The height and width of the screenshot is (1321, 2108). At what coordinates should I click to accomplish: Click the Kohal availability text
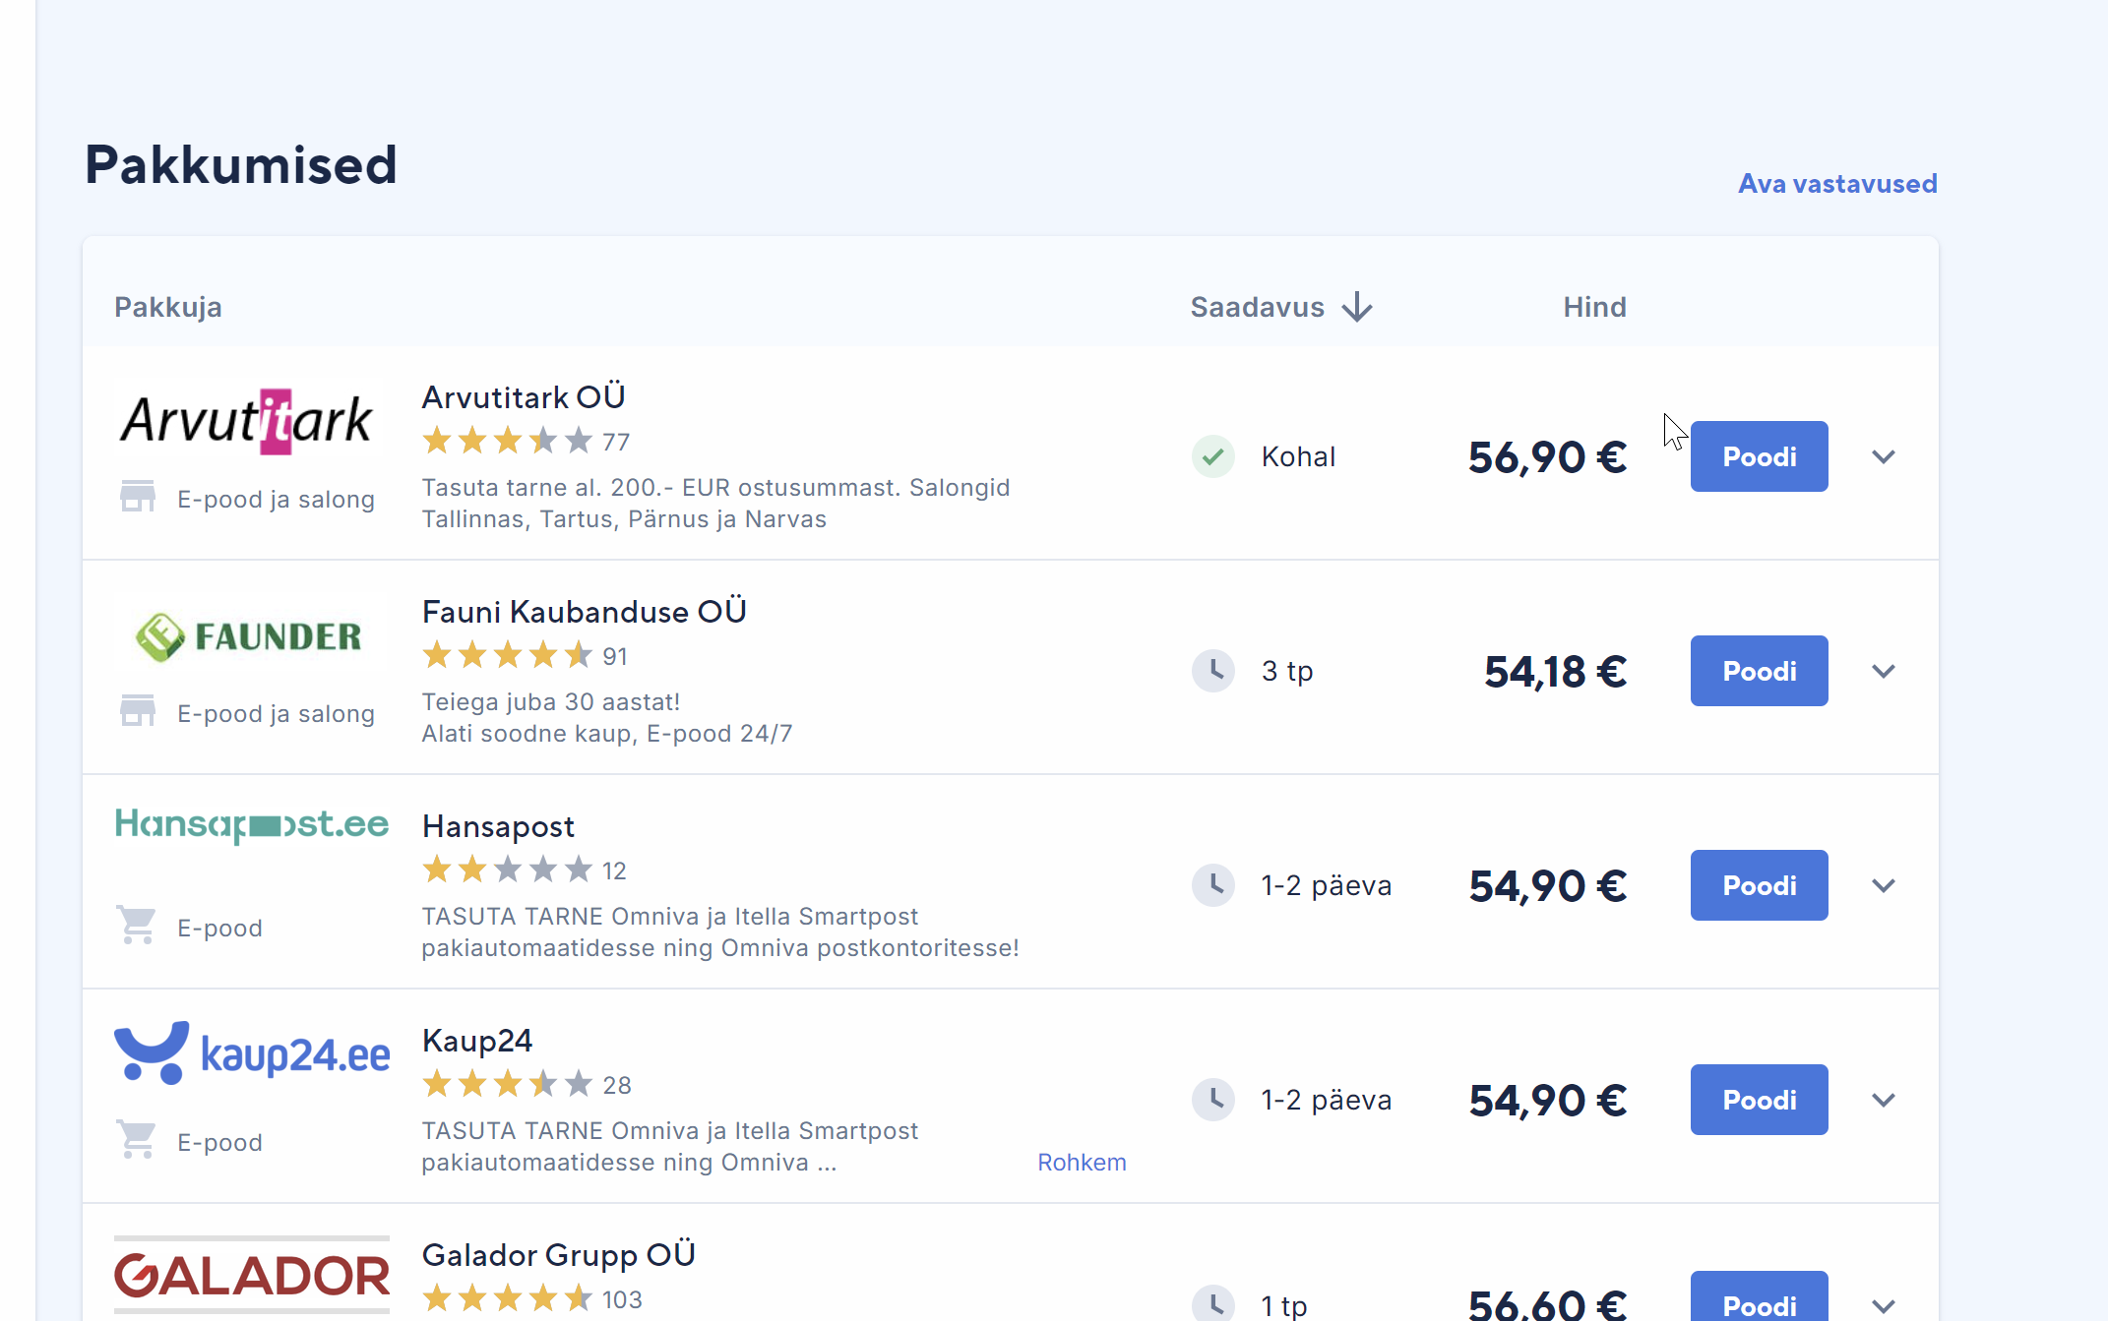click(x=1298, y=456)
